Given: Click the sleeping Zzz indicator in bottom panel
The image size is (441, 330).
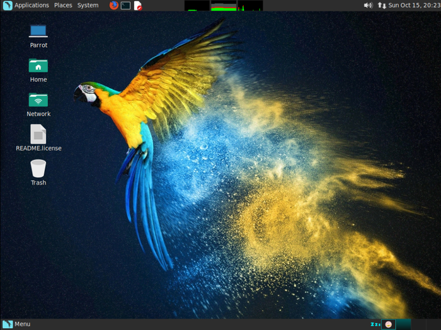Looking at the screenshot, I should tap(374, 324).
